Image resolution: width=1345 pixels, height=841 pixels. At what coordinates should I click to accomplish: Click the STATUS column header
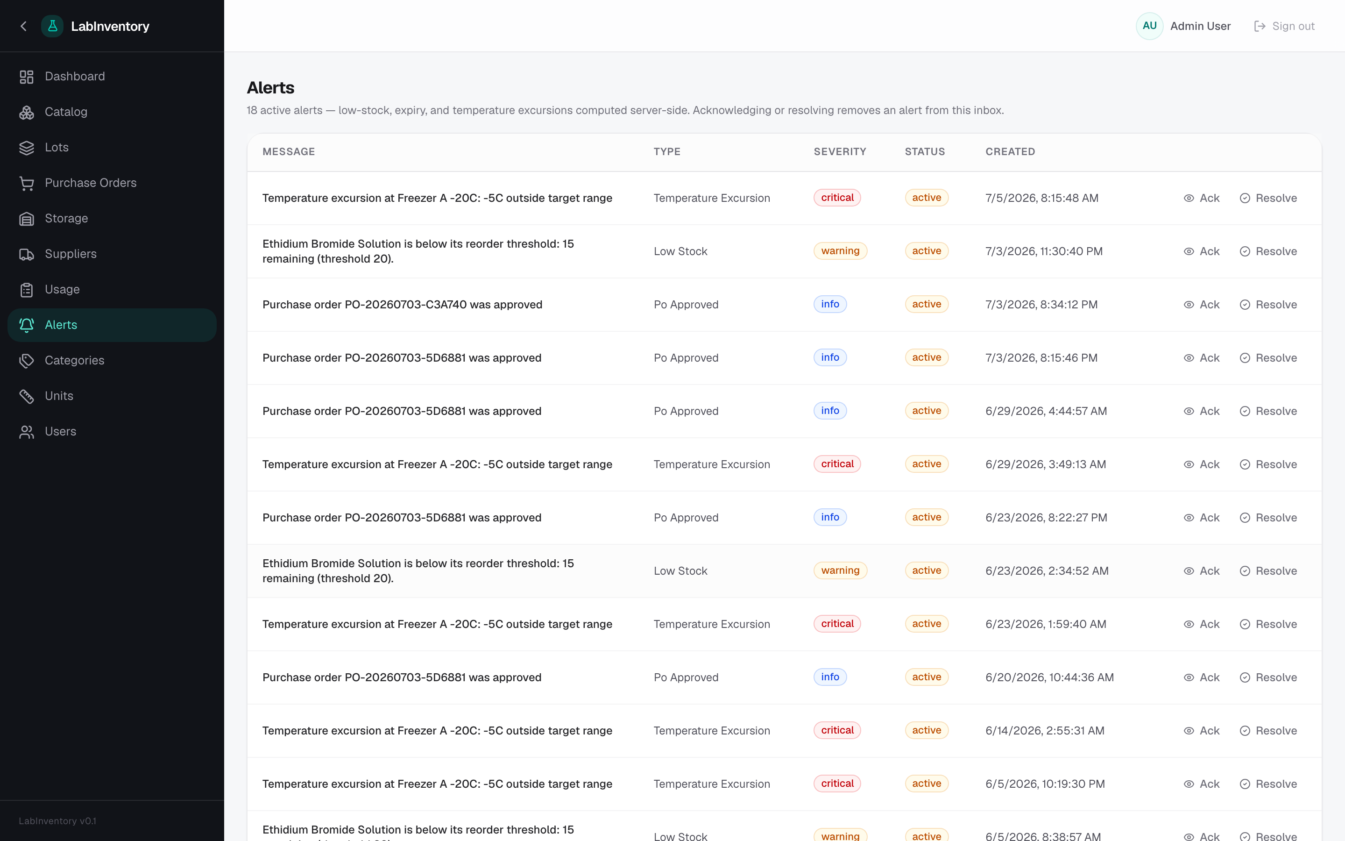(x=925, y=152)
